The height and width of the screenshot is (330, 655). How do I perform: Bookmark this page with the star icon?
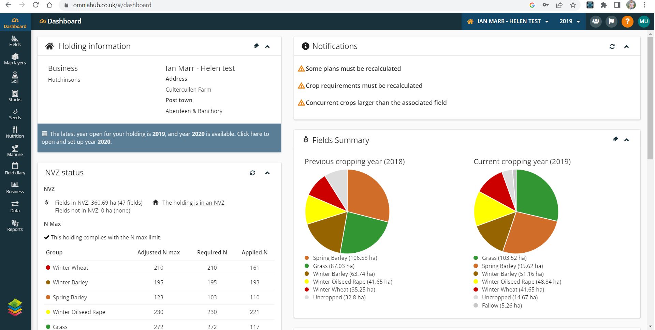coord(573,5)
